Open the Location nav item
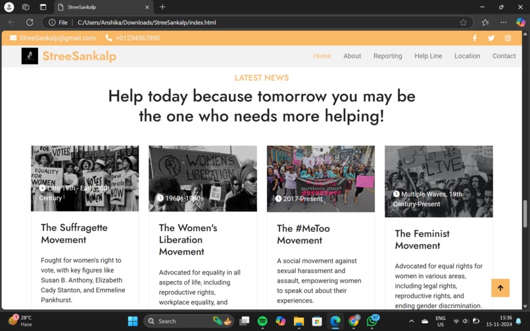This screenshot has width=530, height=331. [x=467, y=56]
